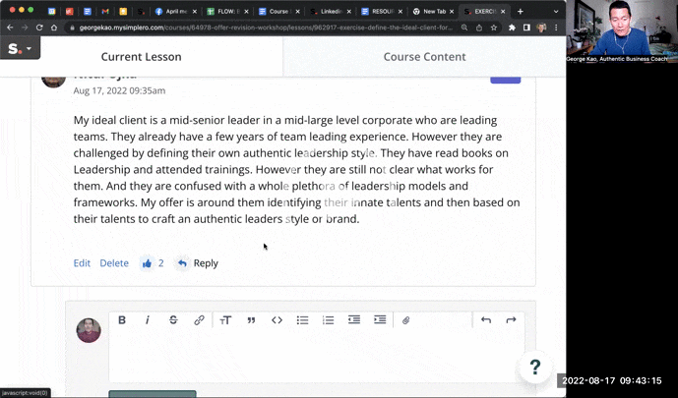Switch to the Course Content tab

point(425,57)
